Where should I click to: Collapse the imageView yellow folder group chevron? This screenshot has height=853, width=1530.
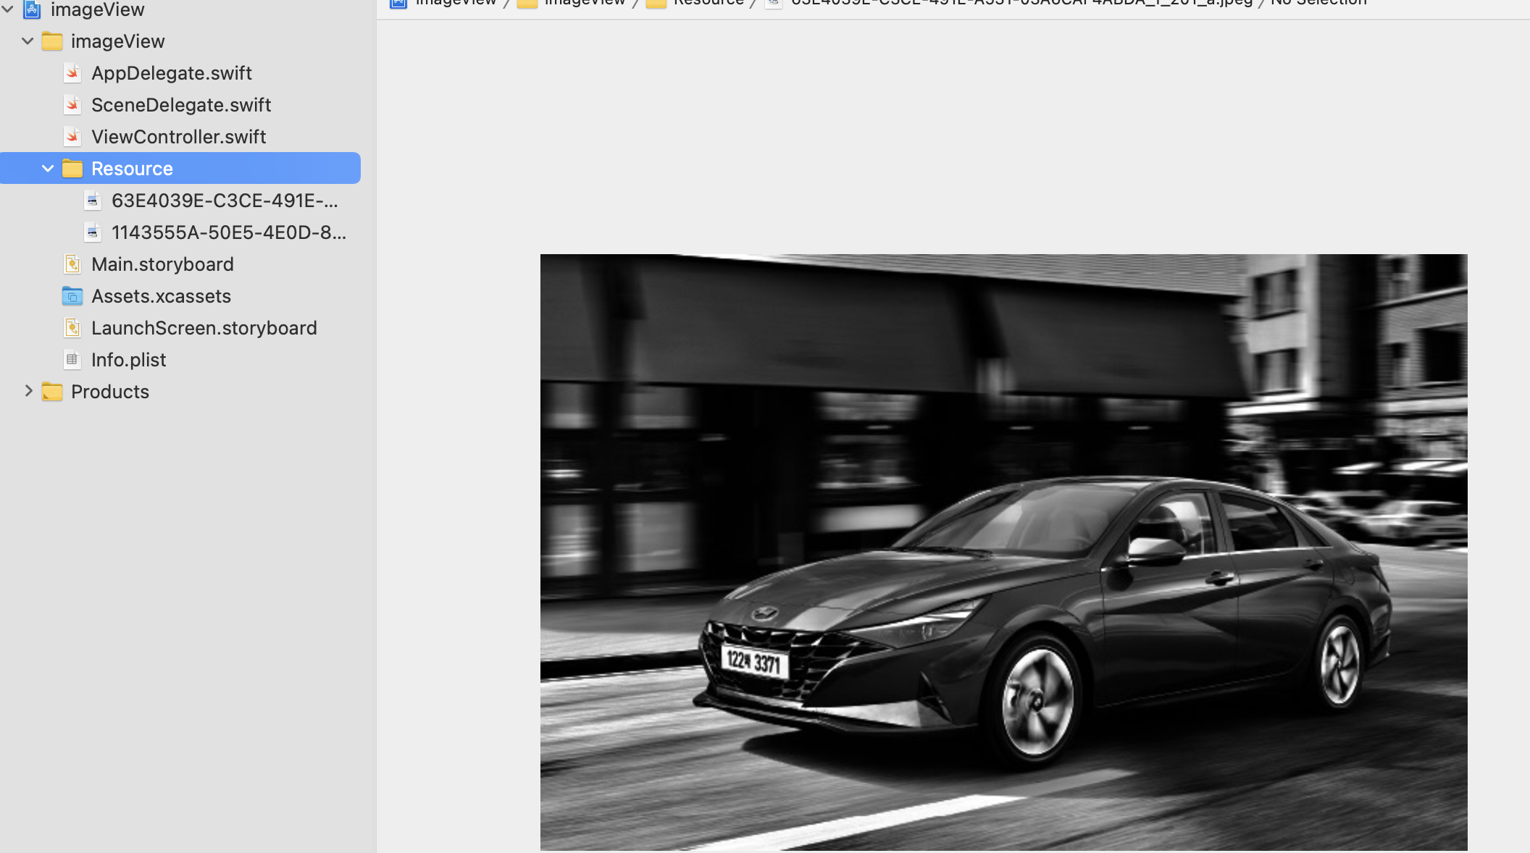[28, 41]
